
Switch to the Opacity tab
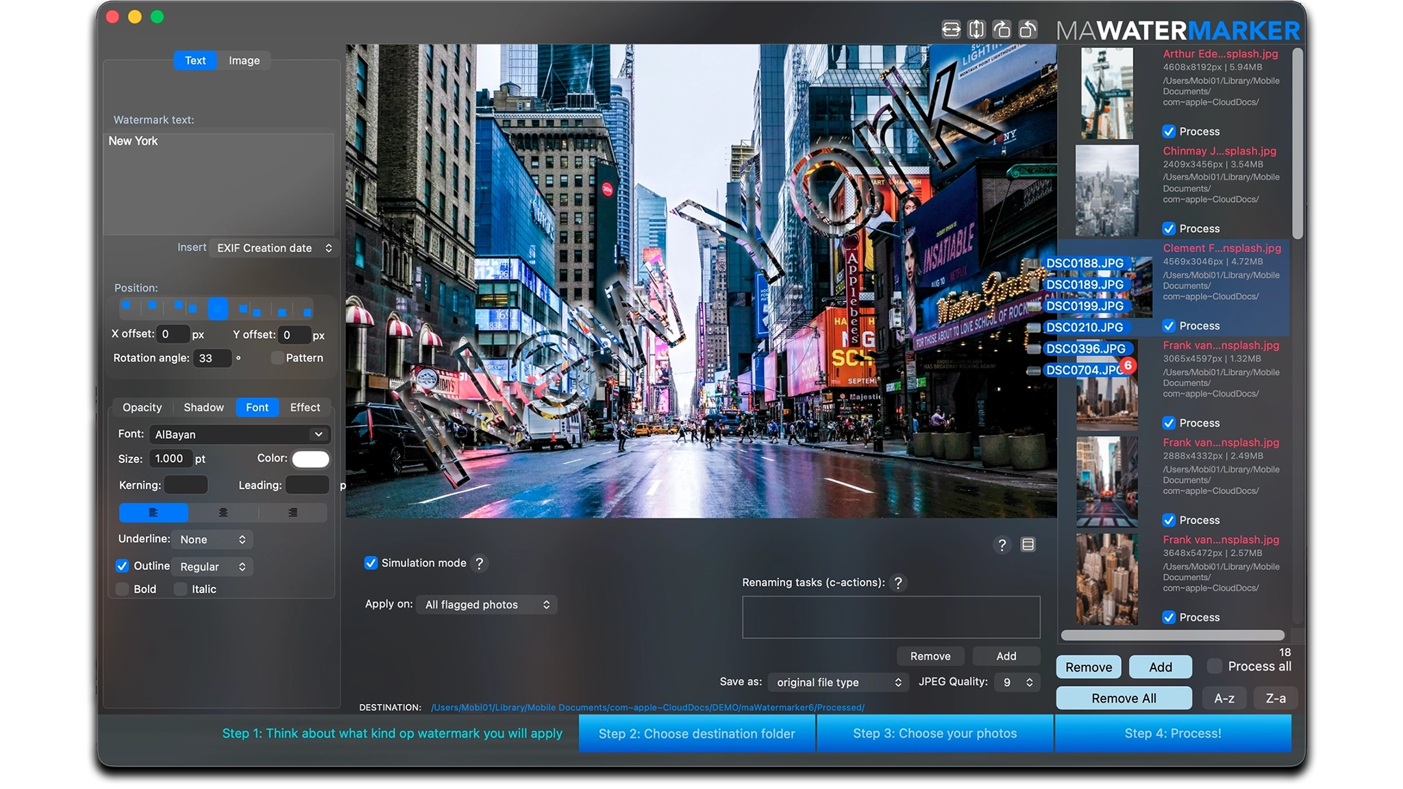click(x=142, y=408)
